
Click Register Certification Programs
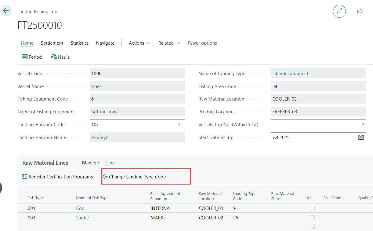(57, 177)
